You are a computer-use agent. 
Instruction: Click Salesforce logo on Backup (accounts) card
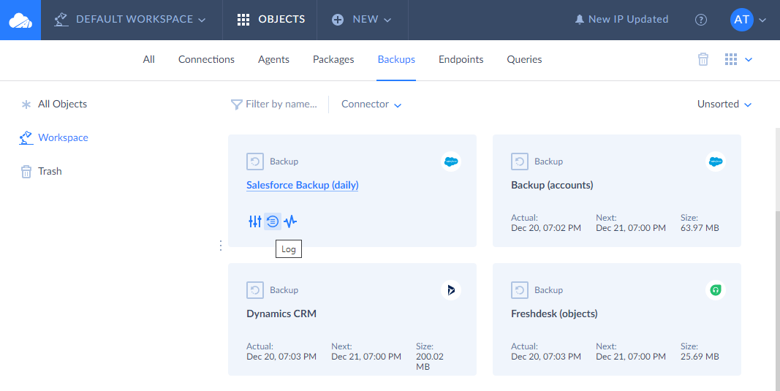pyautogui.click(x=716, y=162)
